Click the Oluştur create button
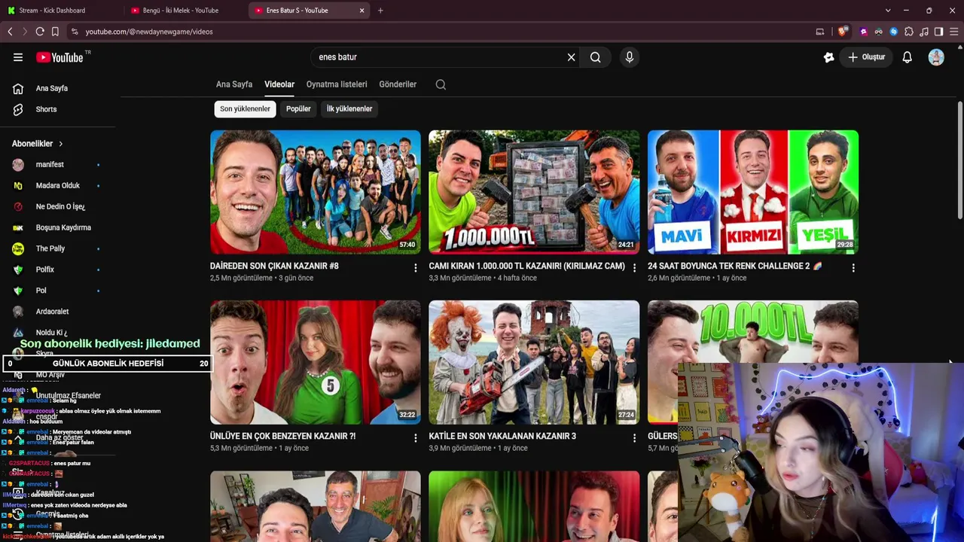 point(866,57)
